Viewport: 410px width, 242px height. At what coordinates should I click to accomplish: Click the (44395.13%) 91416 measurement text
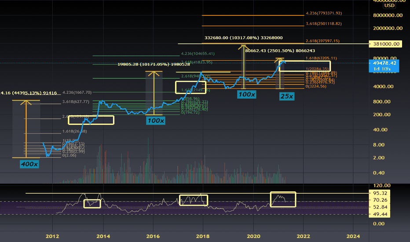pos(28,93)
